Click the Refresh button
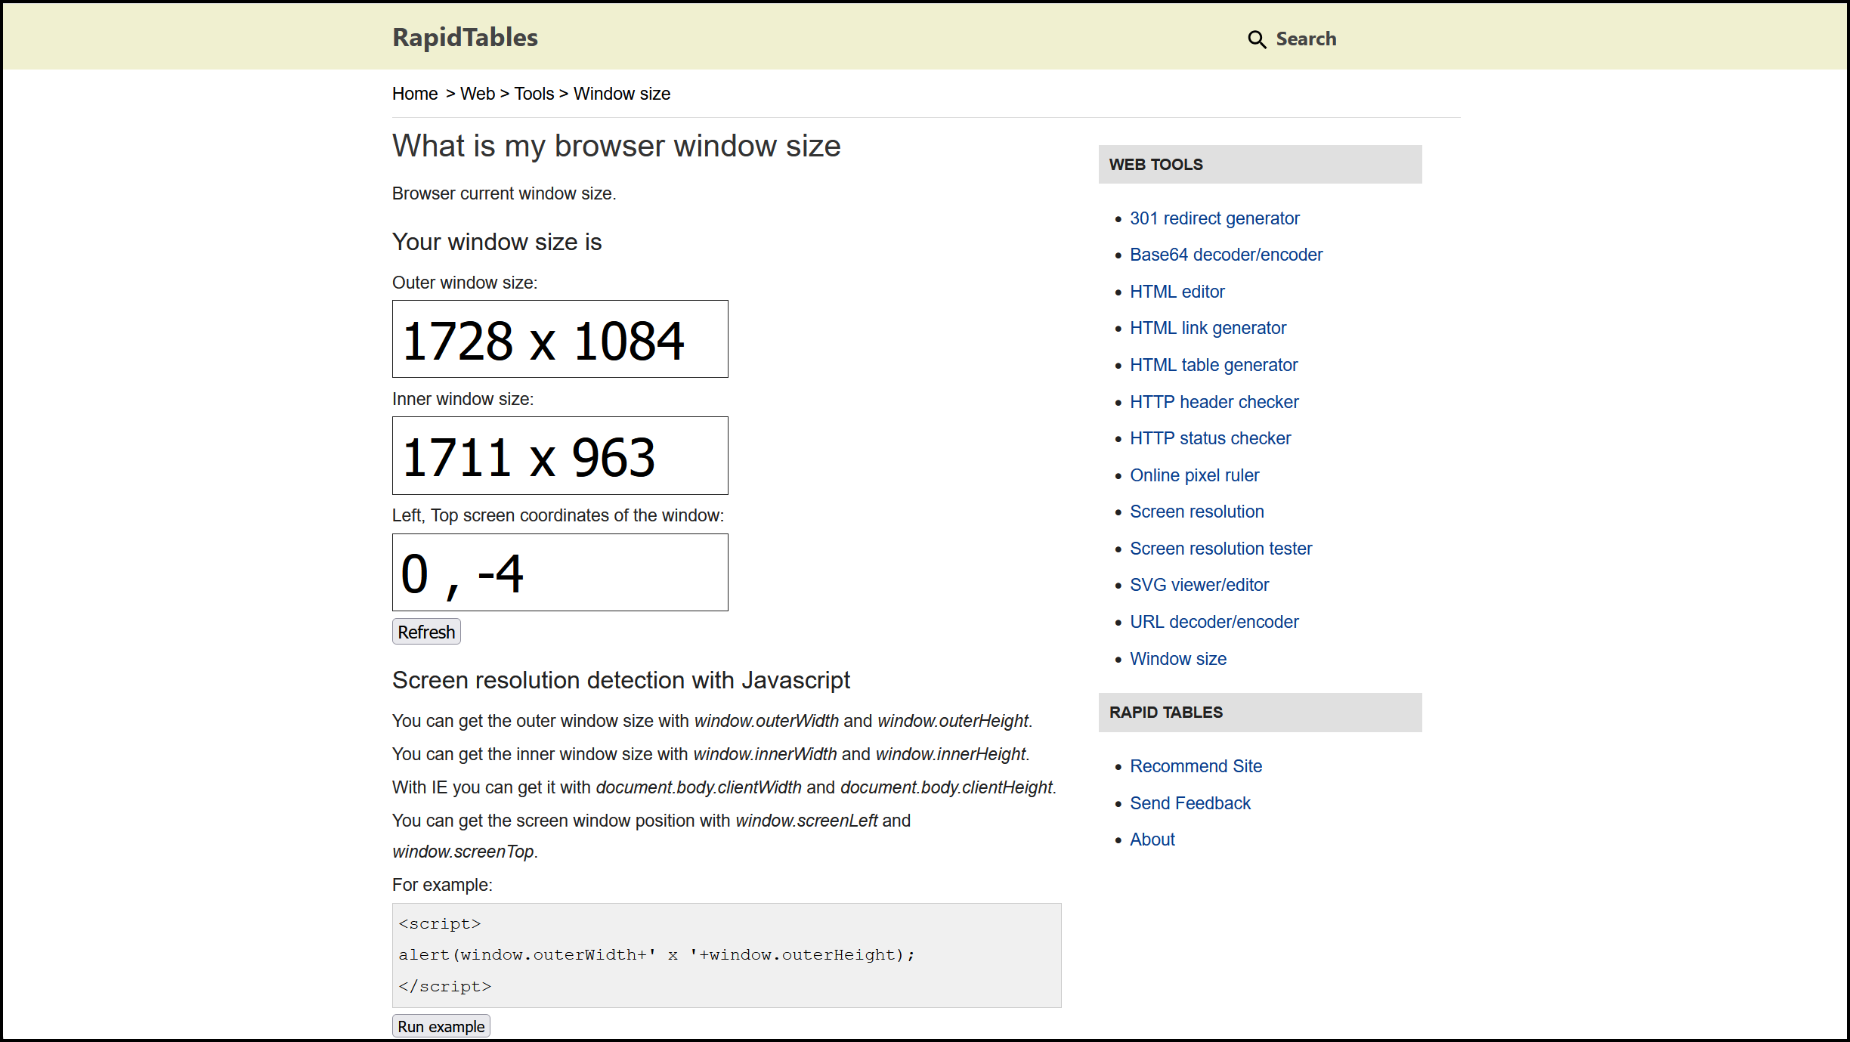 426,632
